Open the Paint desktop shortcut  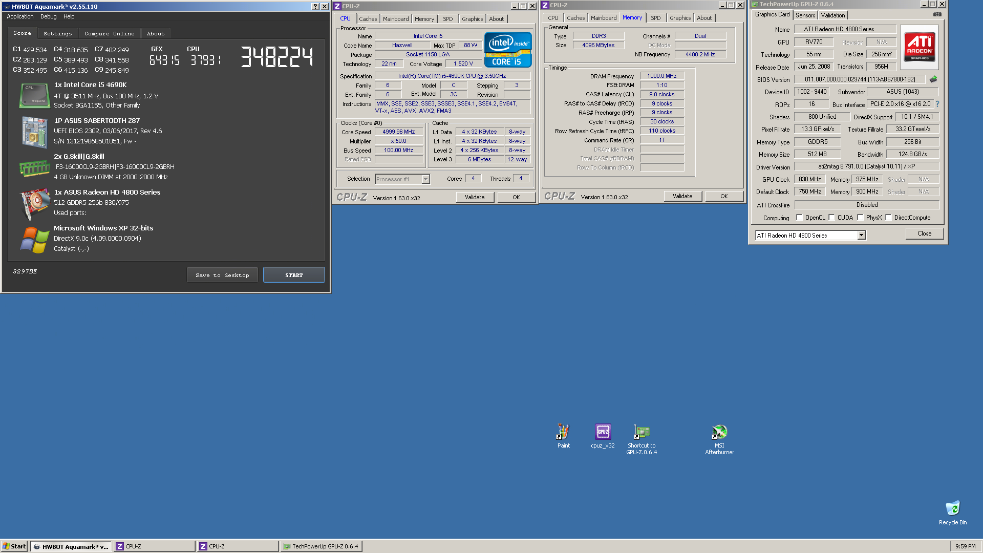(x=563, y=436)
